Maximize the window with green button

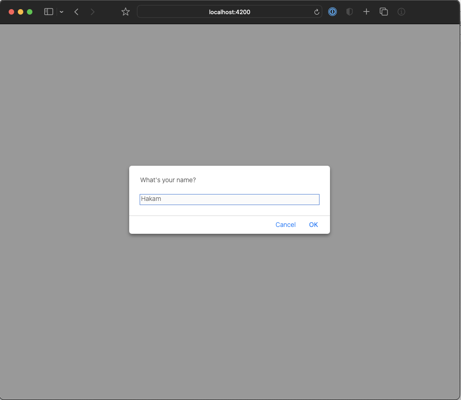click(x=30, y=12)
